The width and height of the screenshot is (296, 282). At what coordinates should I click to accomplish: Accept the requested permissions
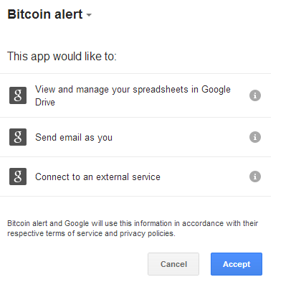pos(237,264)
